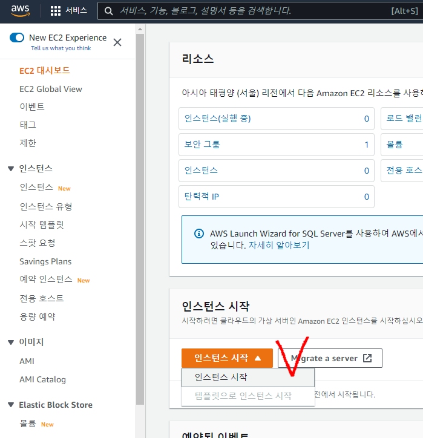Collapse the Elastic Block Store section
The image size is (423, 438).
[x=11, y=405]
